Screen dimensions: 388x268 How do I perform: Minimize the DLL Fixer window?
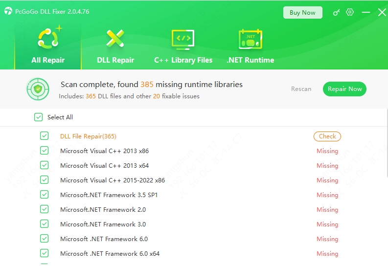(365, 12)
